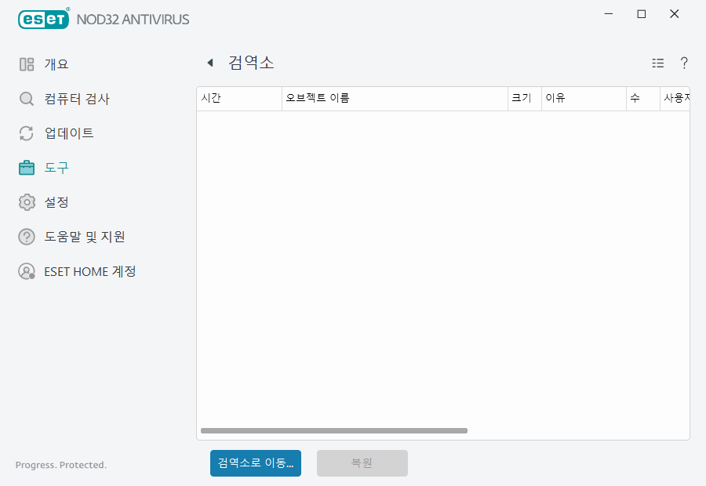Screen dimensions: 706x486
Task: Open 설정 via the gear icon
Action: 26,202
